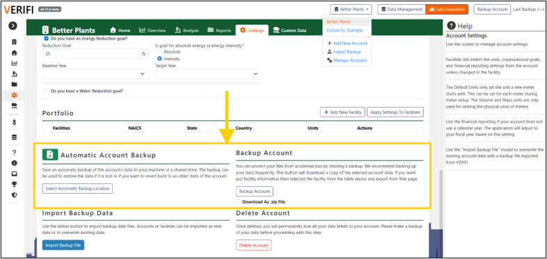Click Add New Facility button
Viewport: 547px width, 259px height.
click(x=342, y=112)
